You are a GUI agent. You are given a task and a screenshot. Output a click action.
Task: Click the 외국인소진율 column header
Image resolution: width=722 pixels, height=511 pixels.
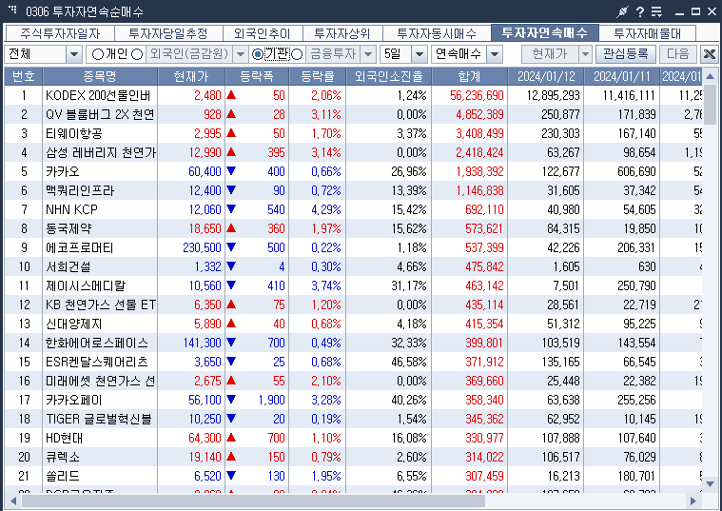pos(389,76)
